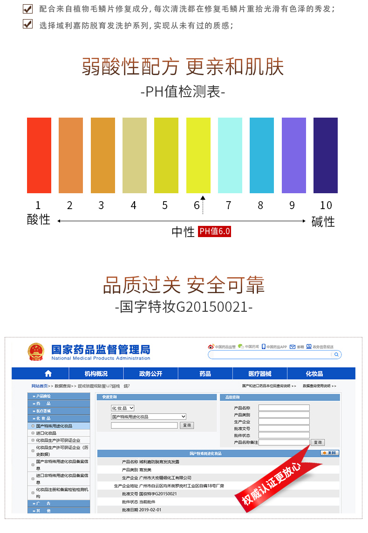
Task: Click the 查询 button in 快速查询
Action: (187, 425)
